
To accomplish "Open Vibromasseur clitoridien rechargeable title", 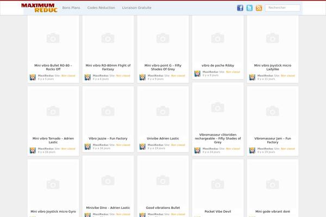I will (x=218, y=138).
